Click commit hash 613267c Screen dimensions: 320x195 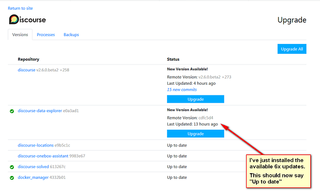pos(58,167)
